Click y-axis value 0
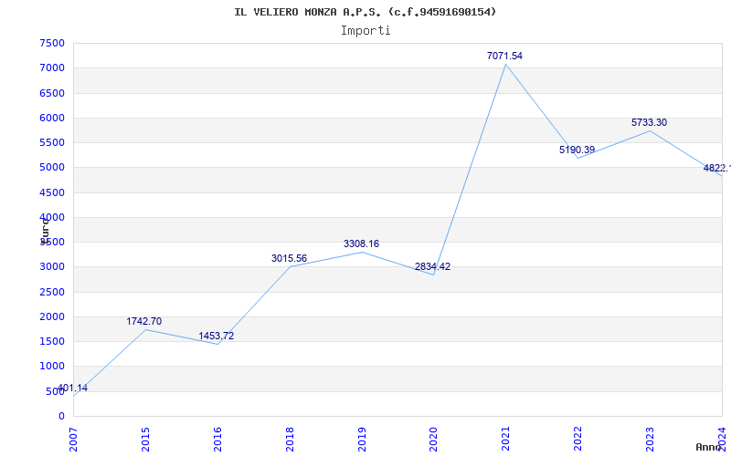The height and width of the screenshot is (456, 731). 61,416
